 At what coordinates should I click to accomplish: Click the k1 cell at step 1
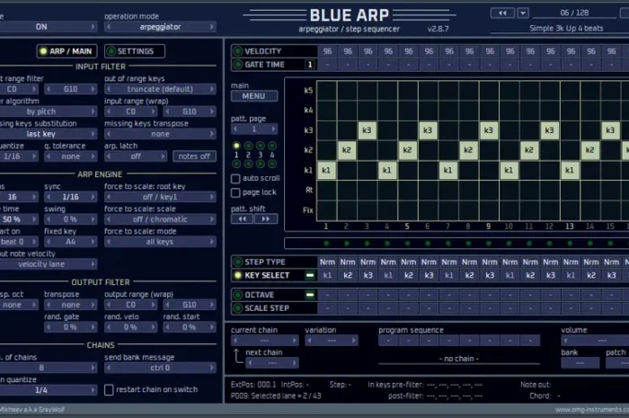(x=326, y=170)
